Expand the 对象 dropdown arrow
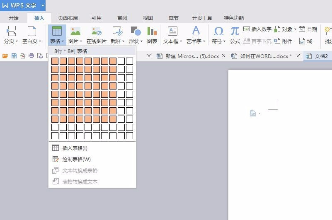The height and width of the screenshot is (220, 332). tap(295, 29)
